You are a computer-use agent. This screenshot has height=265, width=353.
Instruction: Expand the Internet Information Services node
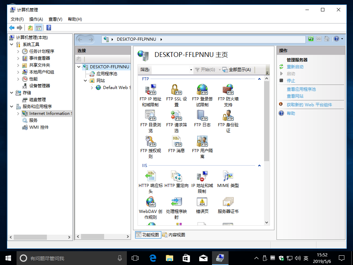[18, 113]
